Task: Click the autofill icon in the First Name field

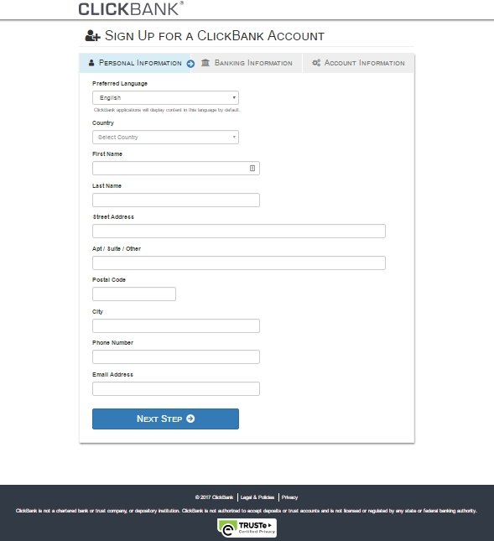Action: click(x=252, y=168)
